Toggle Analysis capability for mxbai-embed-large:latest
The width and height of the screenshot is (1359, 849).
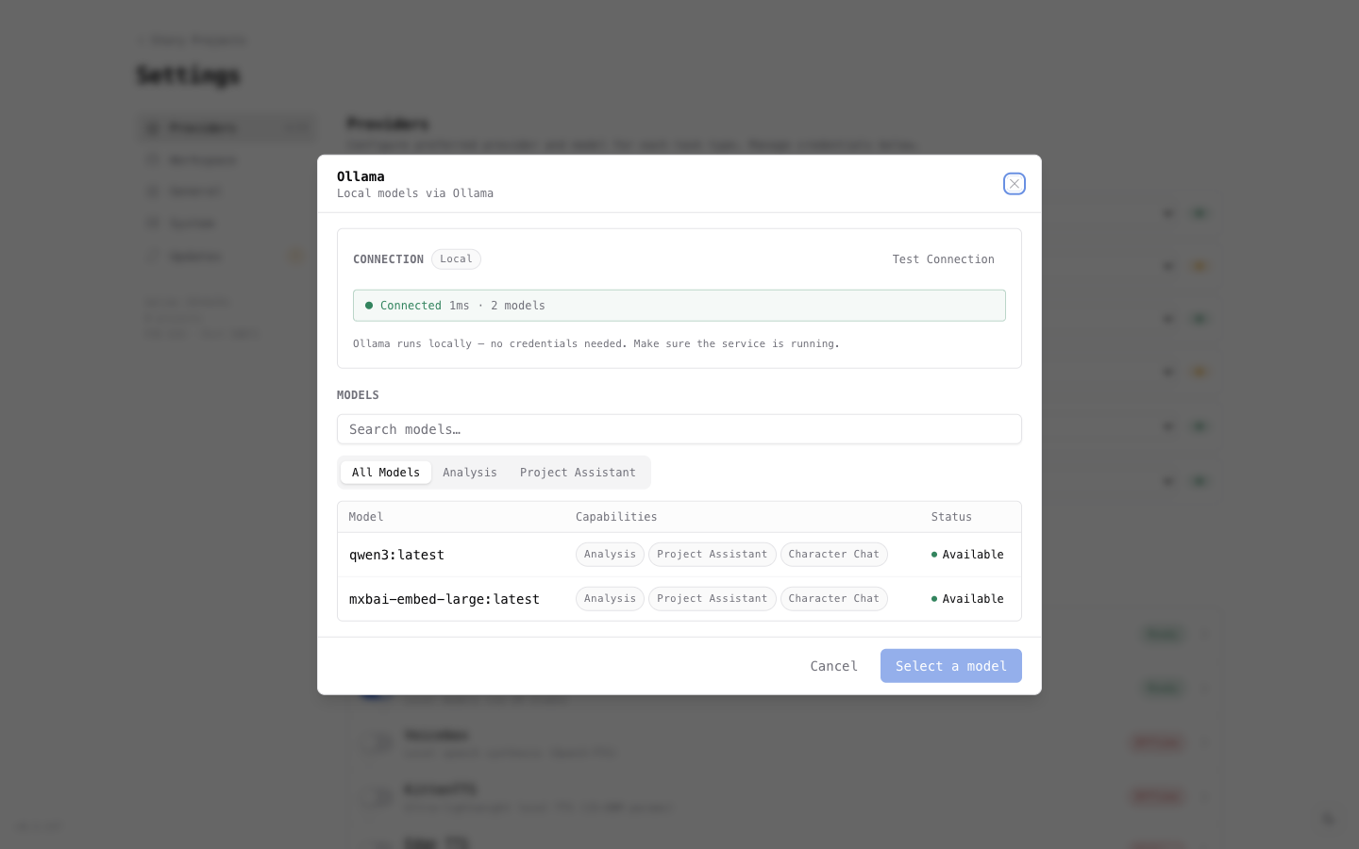point(610,599)
